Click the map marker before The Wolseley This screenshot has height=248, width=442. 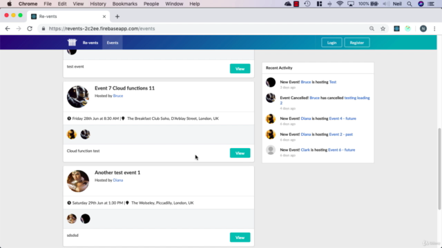(x=127, y=203)
